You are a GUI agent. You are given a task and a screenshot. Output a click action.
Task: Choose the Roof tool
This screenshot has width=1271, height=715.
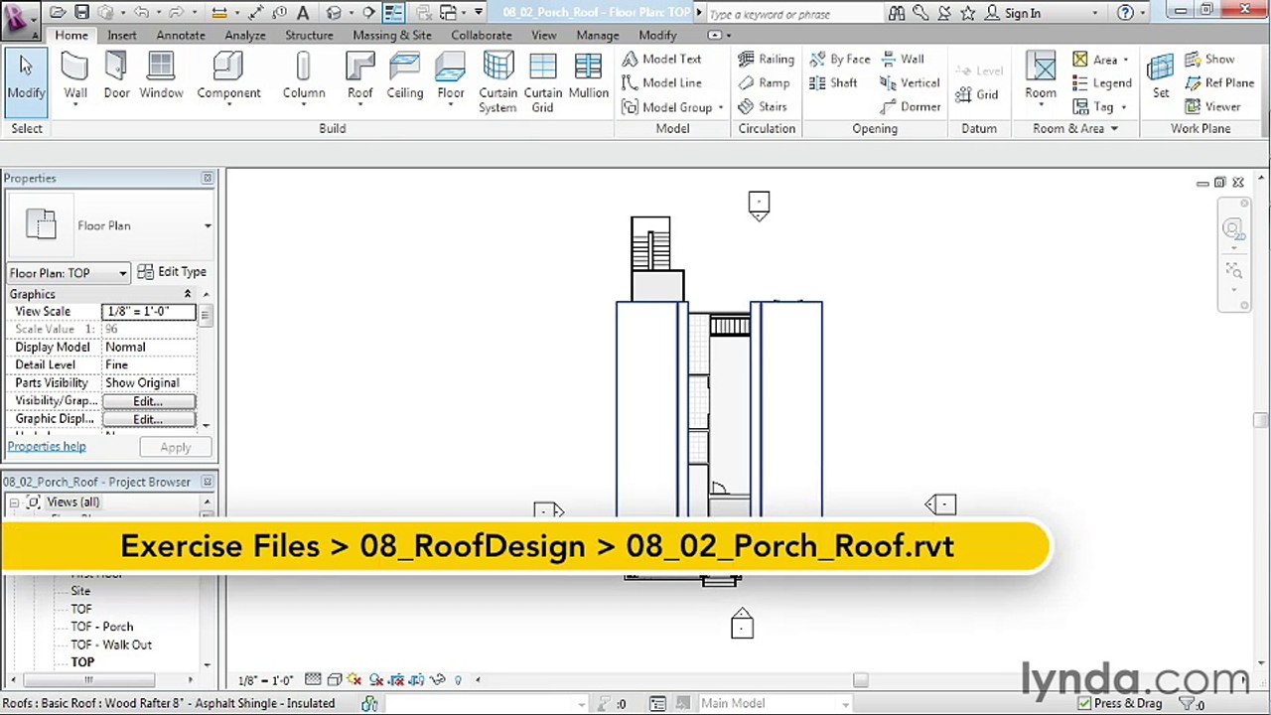[x=359, y=76]
